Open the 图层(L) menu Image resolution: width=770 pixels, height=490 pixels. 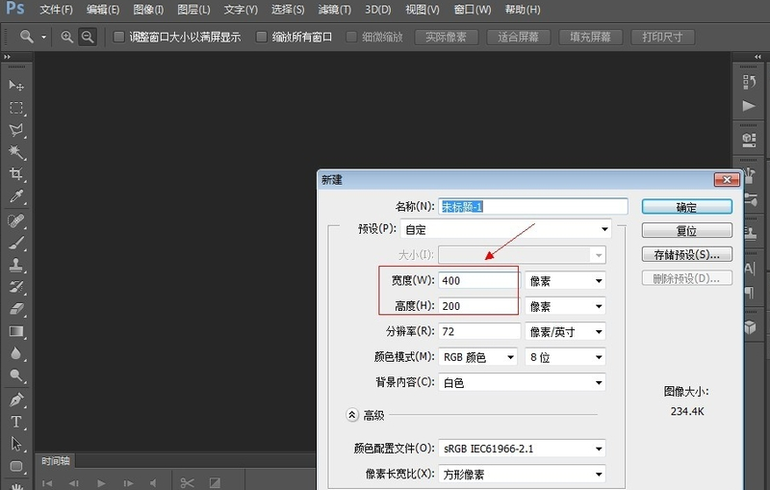[194, 10]
